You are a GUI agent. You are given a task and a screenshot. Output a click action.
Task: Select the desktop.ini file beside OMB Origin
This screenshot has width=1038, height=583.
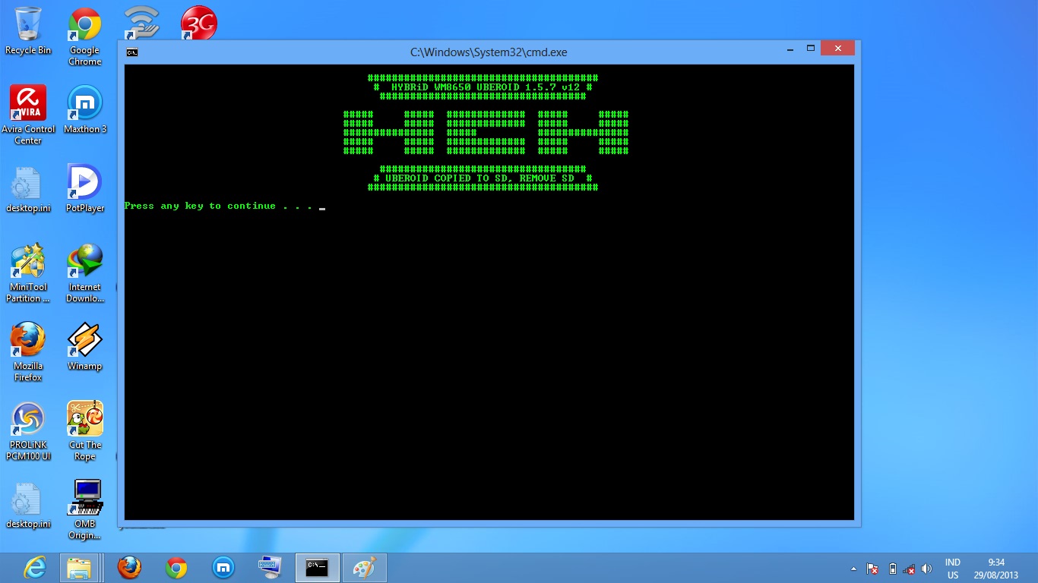(x=28, y=505)
